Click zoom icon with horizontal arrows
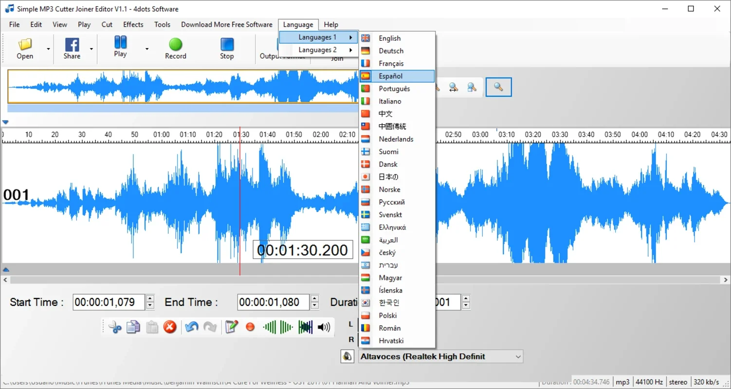Screen dimensions: 731x389 pyautogui.click(x=453, y=87)
